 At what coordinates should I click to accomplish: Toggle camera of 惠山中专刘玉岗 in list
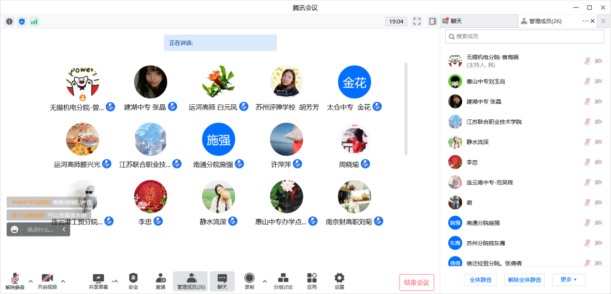598,81
